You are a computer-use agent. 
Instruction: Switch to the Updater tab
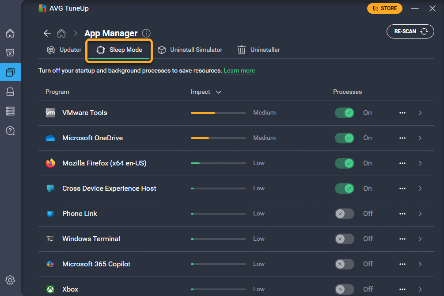(65, 50)
